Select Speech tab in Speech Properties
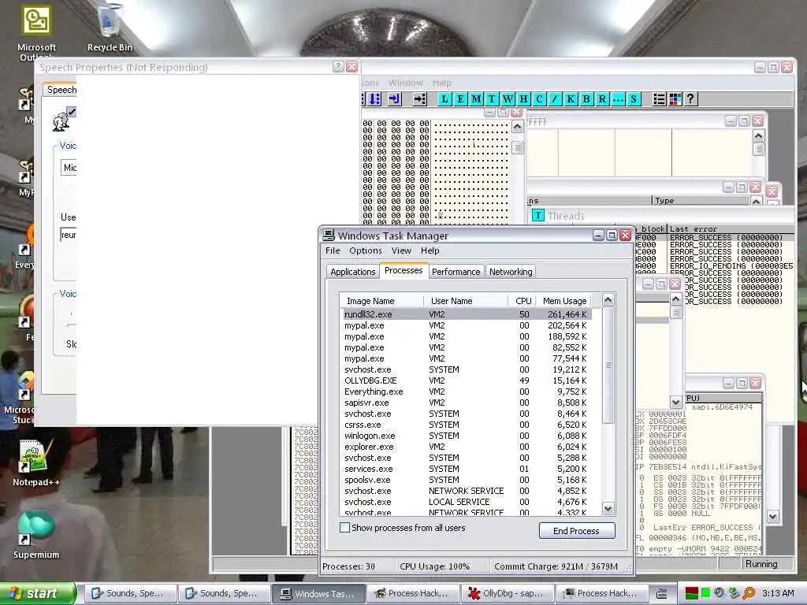 [61, 90]
